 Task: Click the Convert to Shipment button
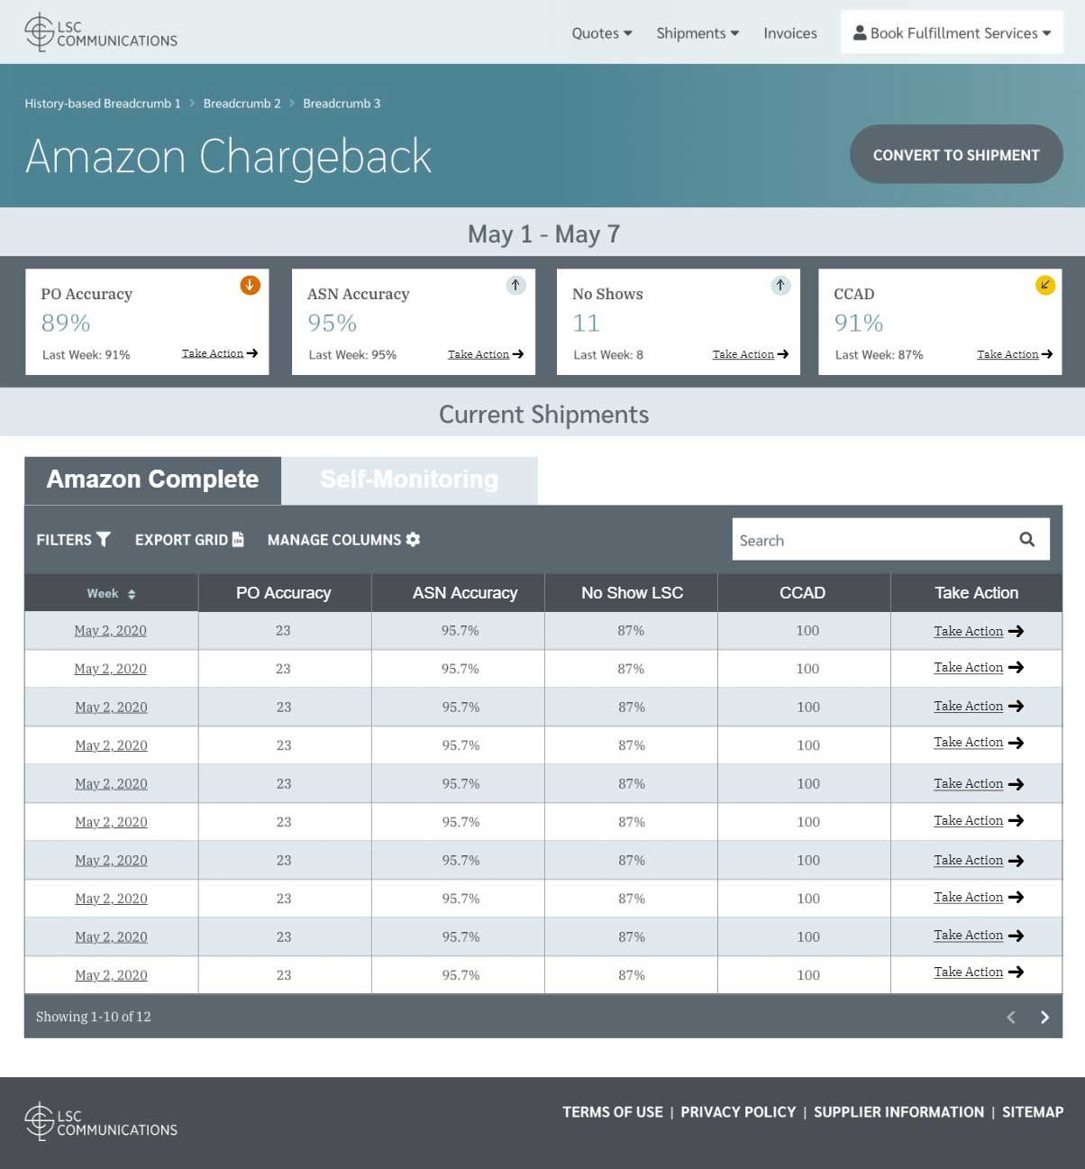(955, 154)
